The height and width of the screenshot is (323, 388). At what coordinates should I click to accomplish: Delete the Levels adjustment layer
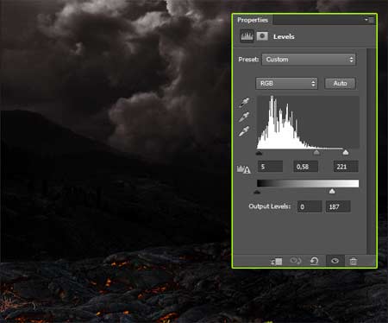point(354,261)
